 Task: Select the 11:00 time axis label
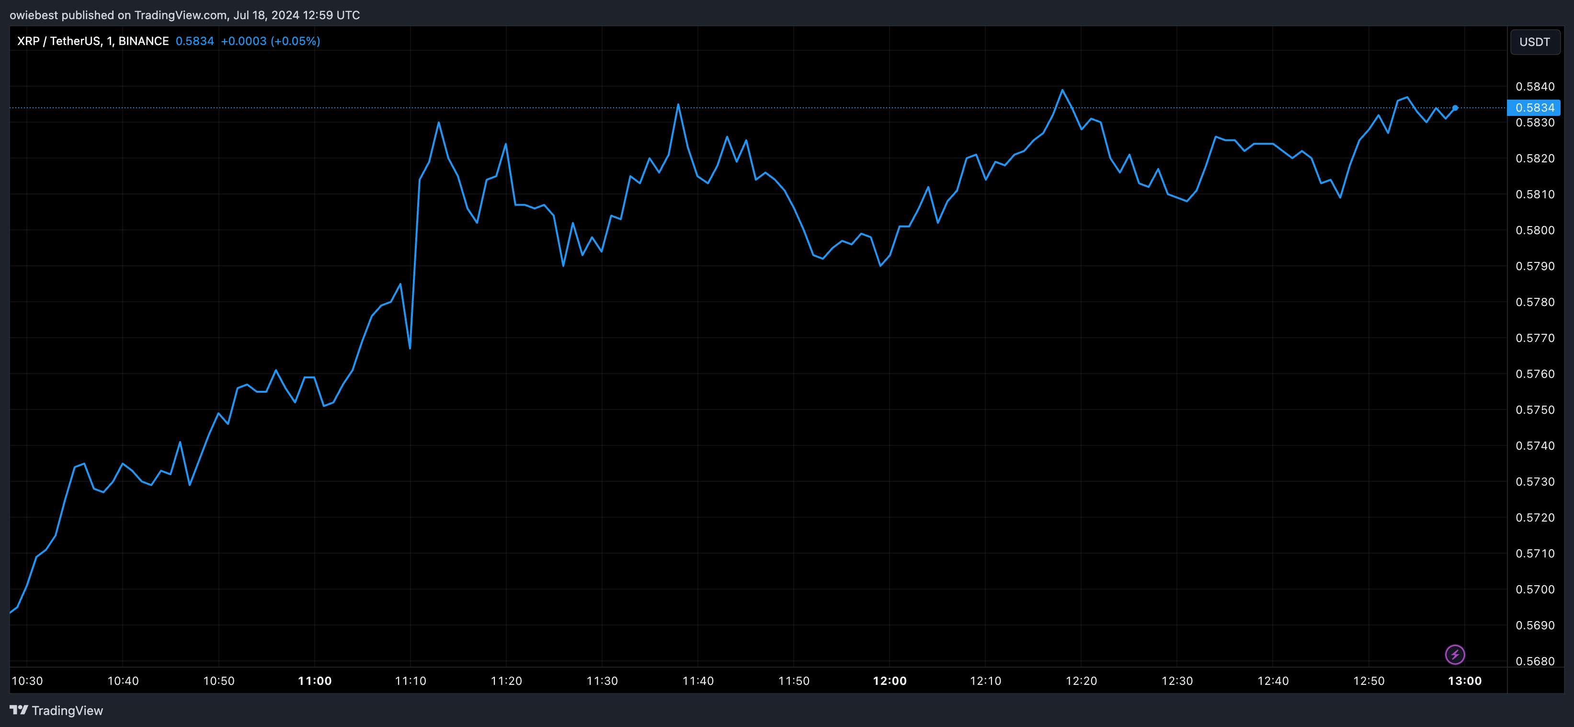click(x=315, y=681)
